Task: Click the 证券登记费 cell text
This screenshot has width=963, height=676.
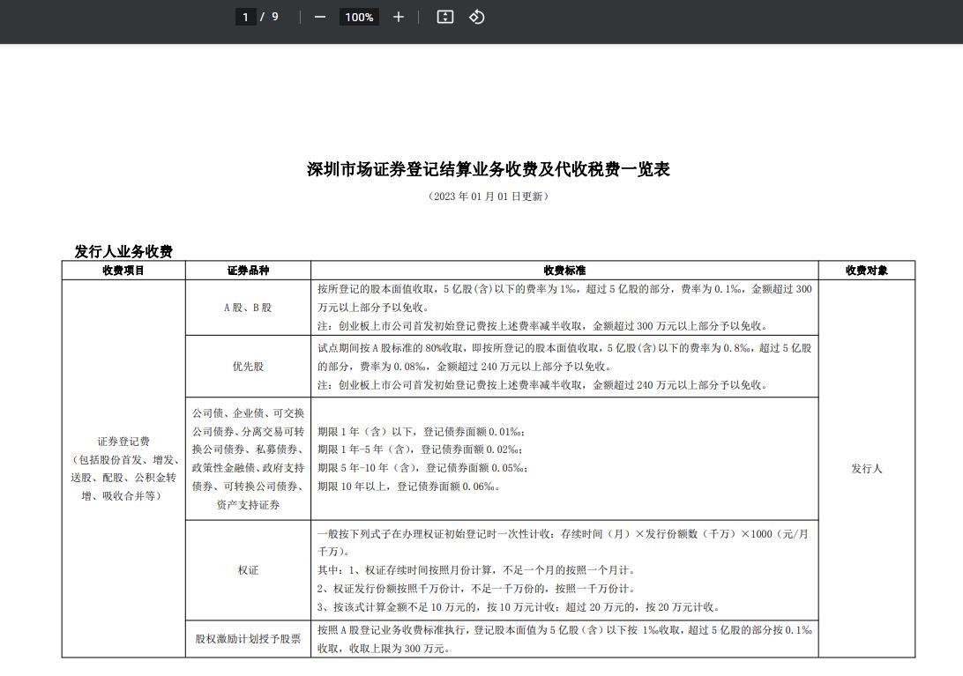Action: pyautogui.click(x=123, y=442)
